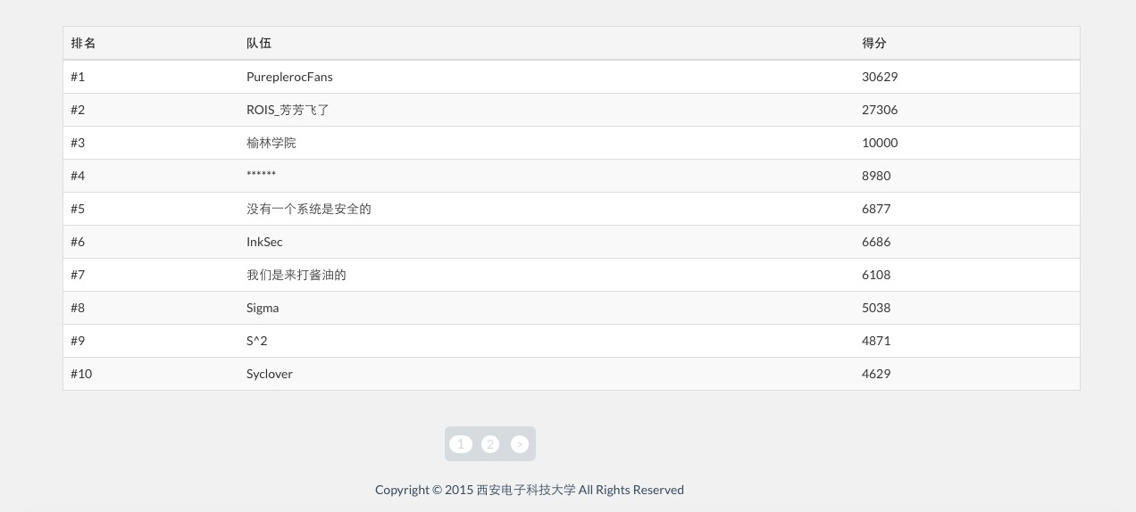Screen dimensions: 1136x512
Task: Click the Syclover team name
Action: click(269, 374)
